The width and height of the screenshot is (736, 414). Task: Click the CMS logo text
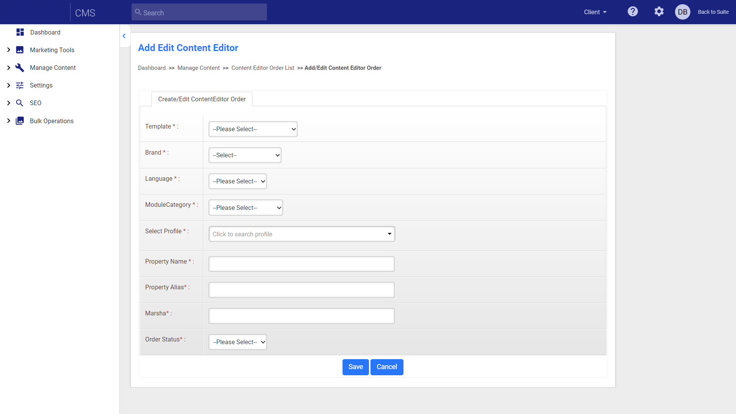[85, 13]
